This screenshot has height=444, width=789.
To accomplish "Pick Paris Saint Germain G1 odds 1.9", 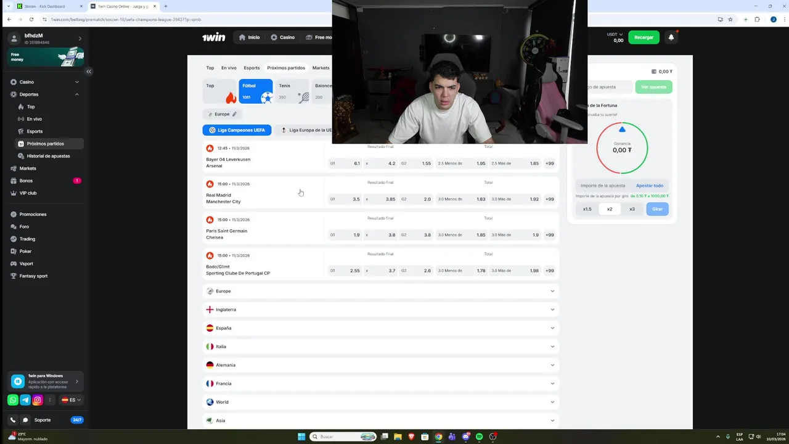I will pyautogui.click(x=345, y=235).
